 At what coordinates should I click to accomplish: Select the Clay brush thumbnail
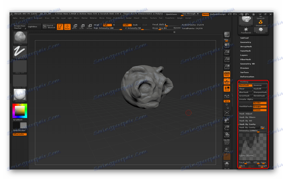coord(20,38)
